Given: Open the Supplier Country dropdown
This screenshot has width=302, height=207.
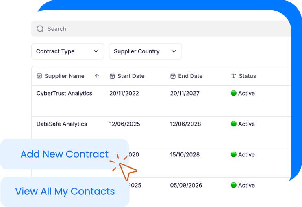Looking at the screenshot, I should pos(145,51).
